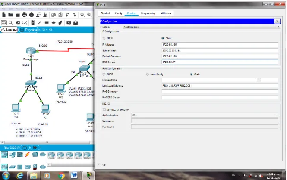The height and width of the screenshot is (180, 287).
Task: Switch to the Attributes tab in the PC3 window
Action: [x=166, y=13]
